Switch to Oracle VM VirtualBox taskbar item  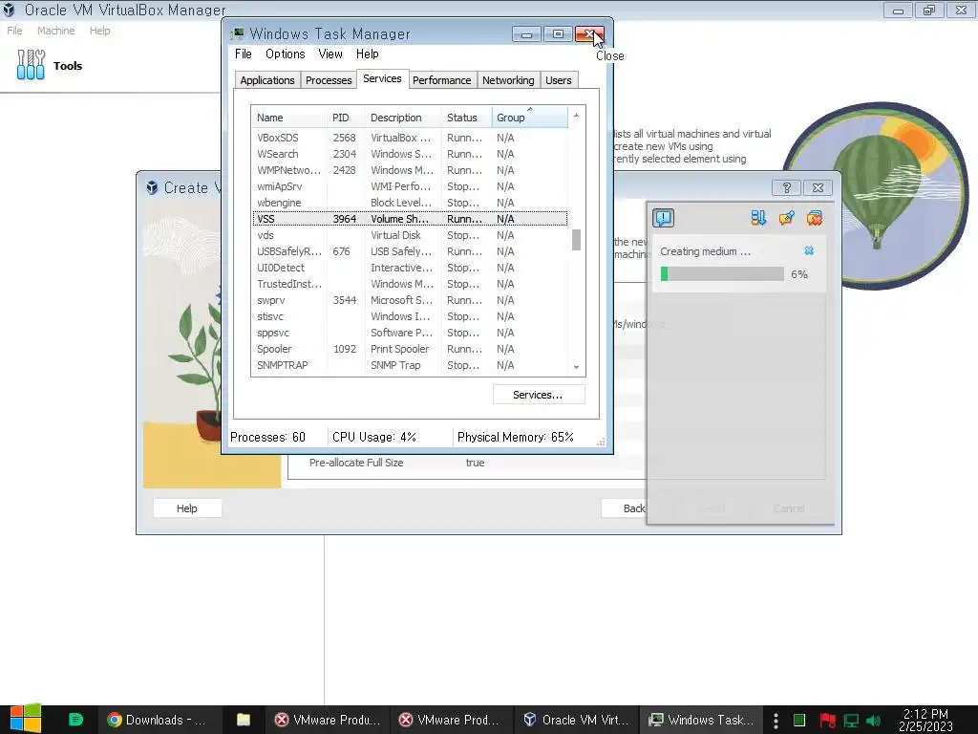(576, 720)
